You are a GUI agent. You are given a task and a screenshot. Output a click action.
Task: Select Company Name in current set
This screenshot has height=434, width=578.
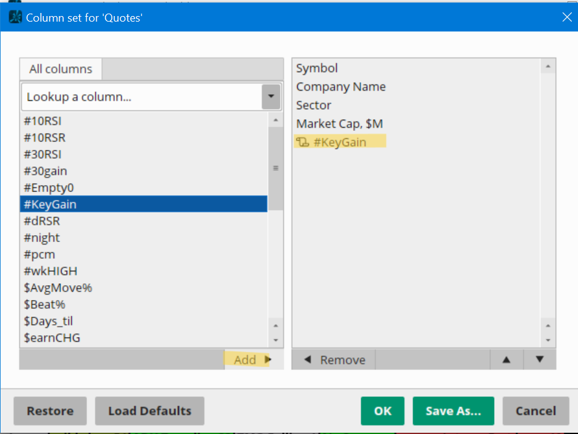point(417,86)
